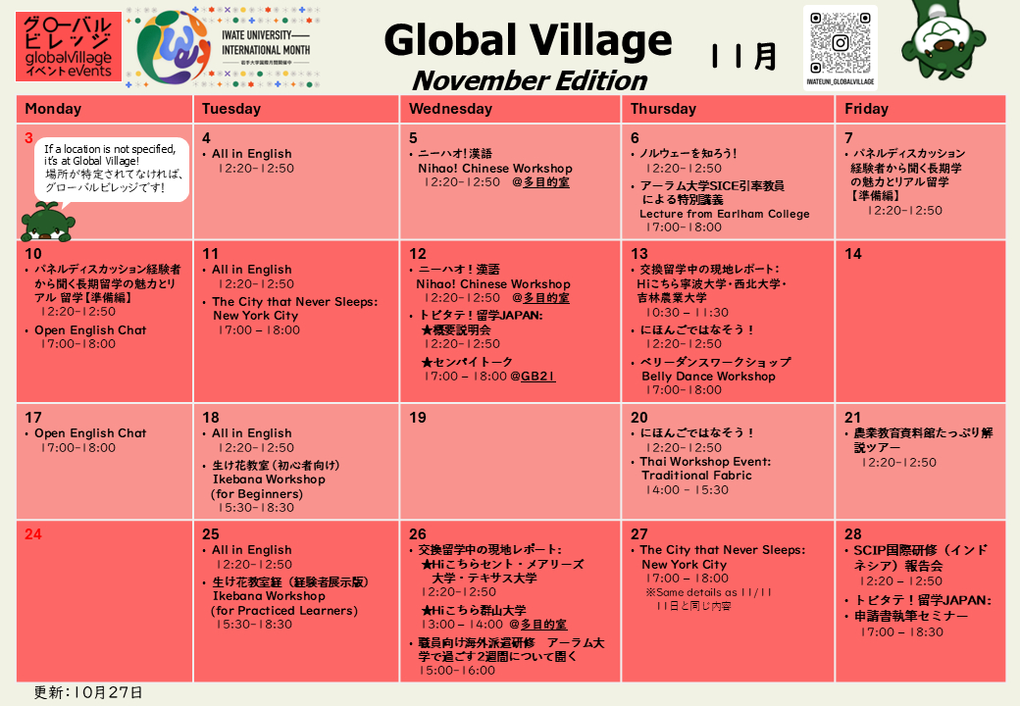Open the 多目的室 link on November 5
Image resolution: width=1020 pixels, height=706 pixels.
click(x=546, y=182)
